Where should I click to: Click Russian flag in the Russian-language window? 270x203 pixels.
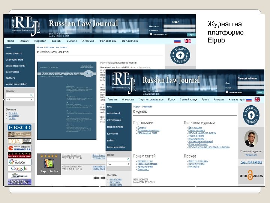tap(249, 100)
